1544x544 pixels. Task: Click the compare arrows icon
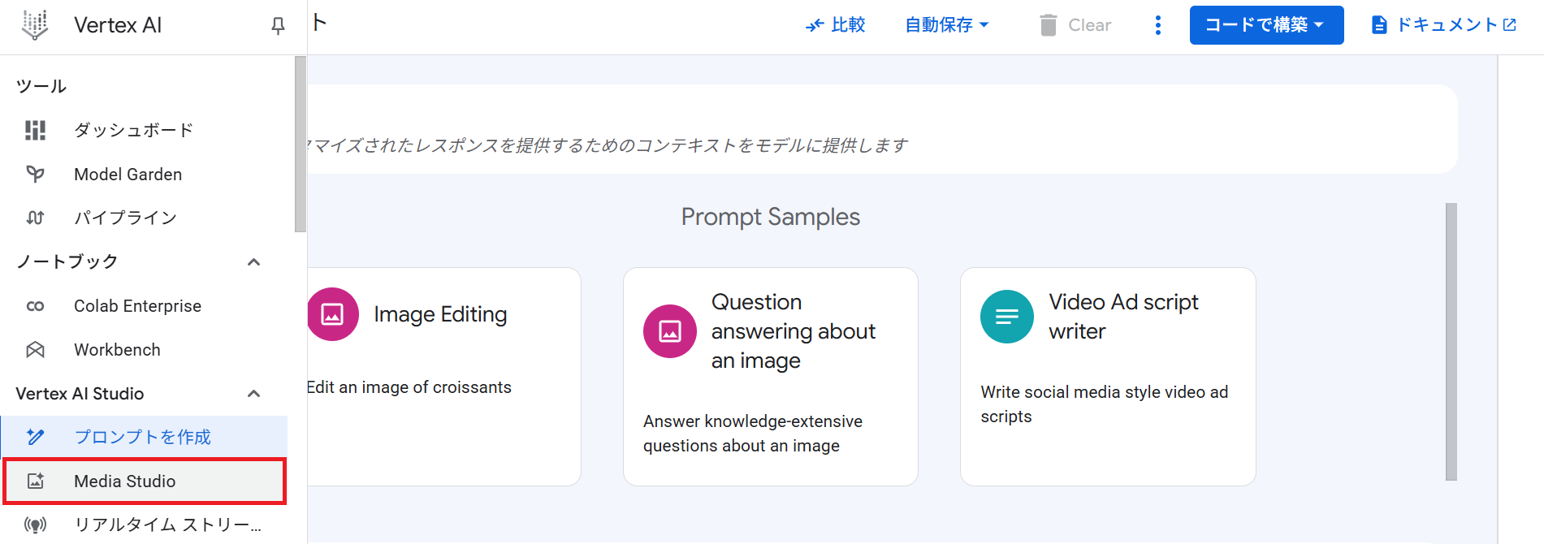coord(815,26)
